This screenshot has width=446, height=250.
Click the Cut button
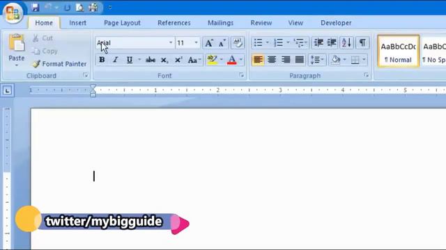point(43,38)
